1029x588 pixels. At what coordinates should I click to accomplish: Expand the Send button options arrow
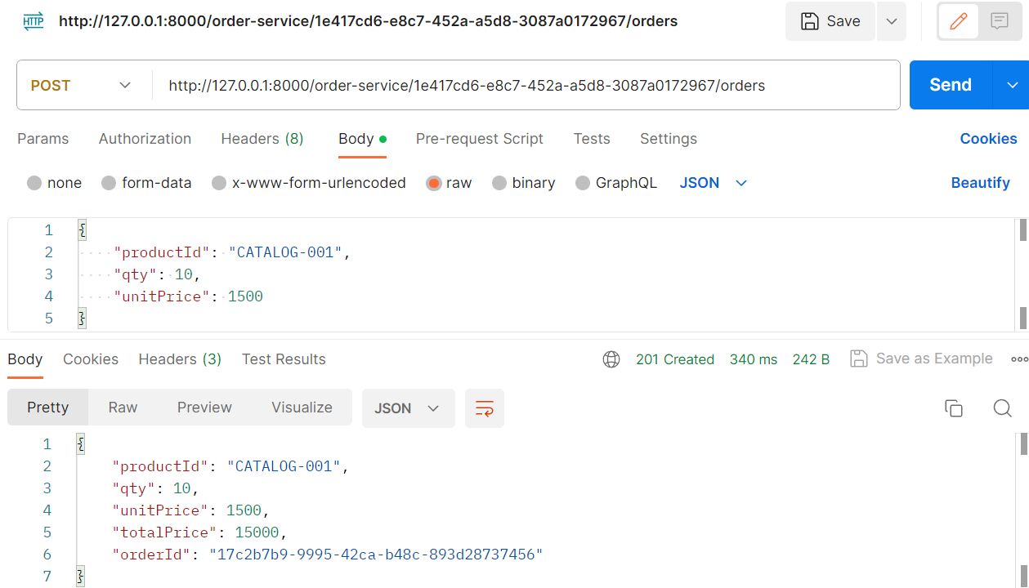1012,85
